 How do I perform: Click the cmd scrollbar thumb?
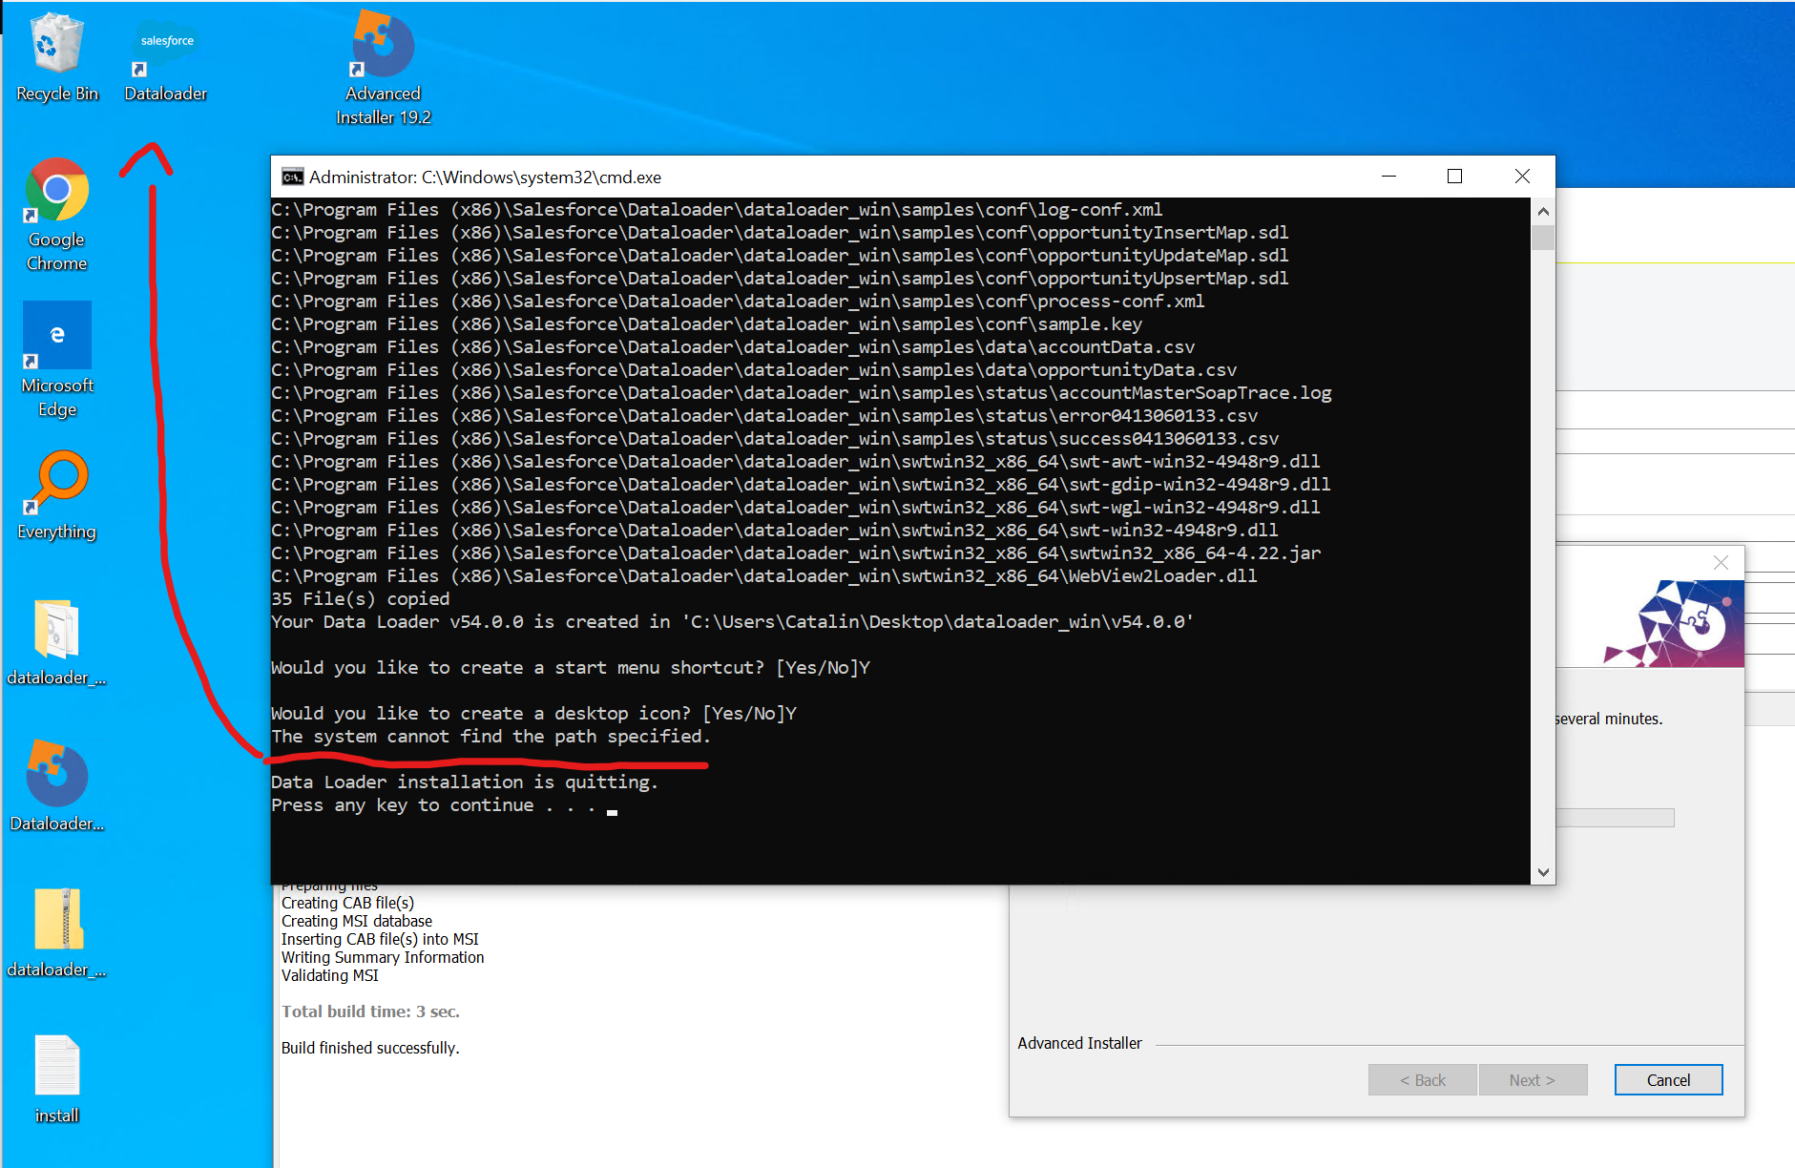[1543, 237]
